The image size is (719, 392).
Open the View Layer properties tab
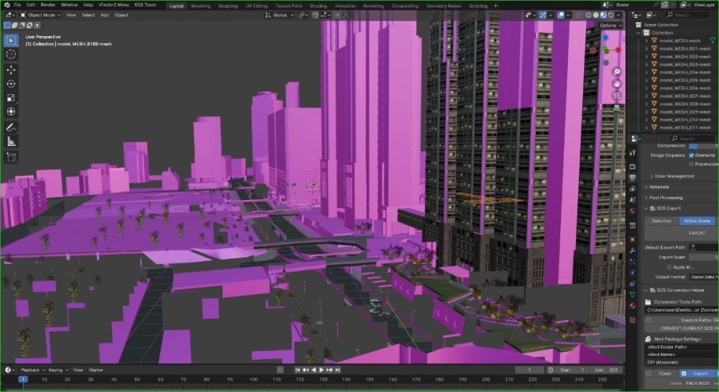tap(633, 188)
